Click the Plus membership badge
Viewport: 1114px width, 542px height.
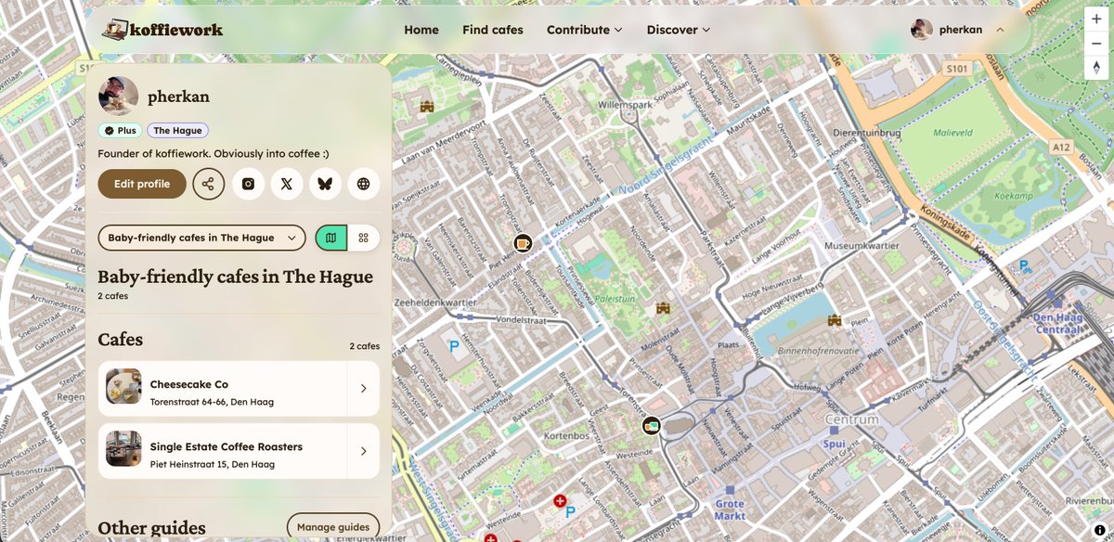point(120,131)
